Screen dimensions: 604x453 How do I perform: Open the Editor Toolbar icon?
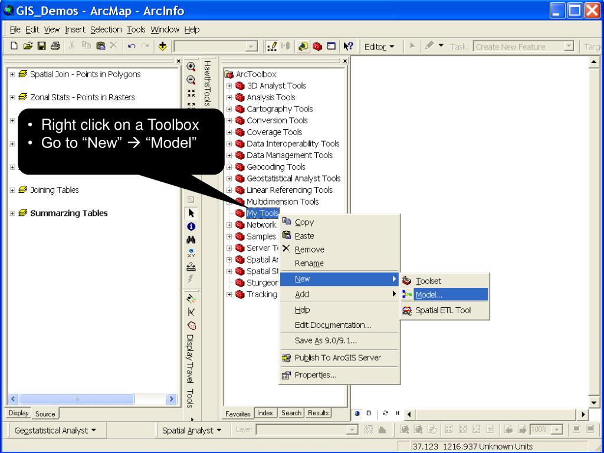272,46
